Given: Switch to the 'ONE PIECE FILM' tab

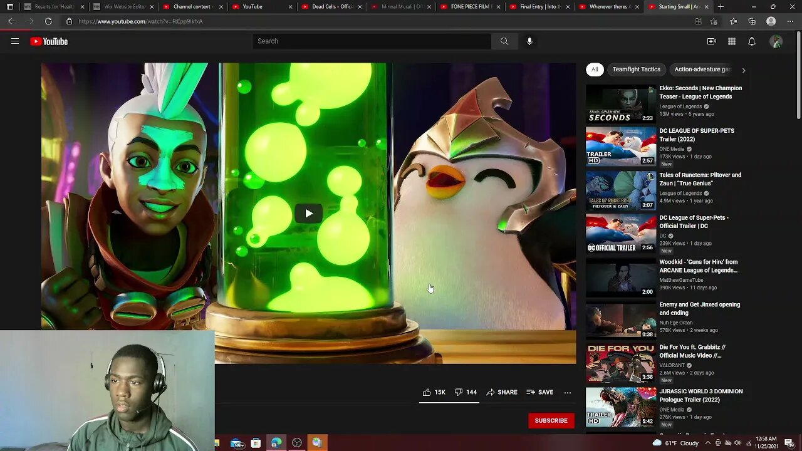Looking at the screenshot, I should coord(471,7).
